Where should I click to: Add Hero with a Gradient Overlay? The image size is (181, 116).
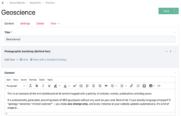click(x=48, y=60)
